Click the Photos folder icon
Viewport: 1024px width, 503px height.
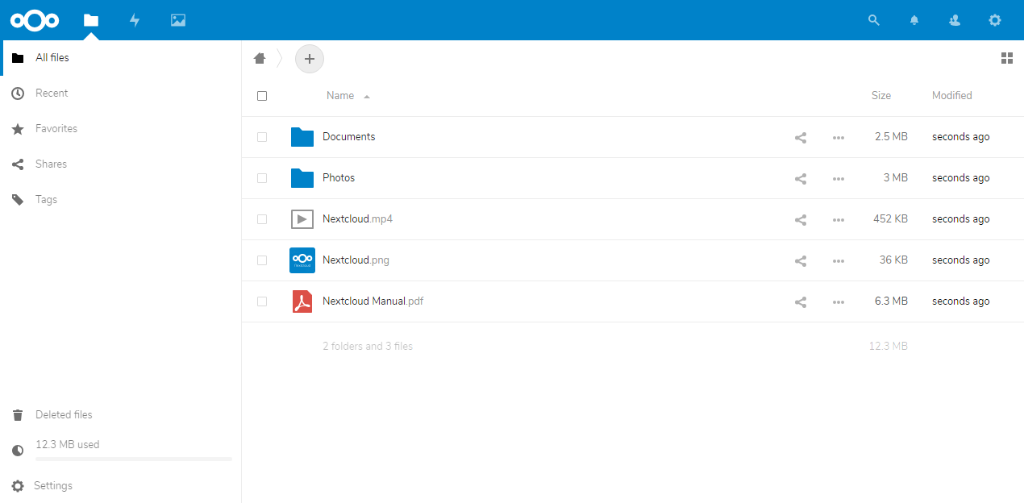pos(302,178)
